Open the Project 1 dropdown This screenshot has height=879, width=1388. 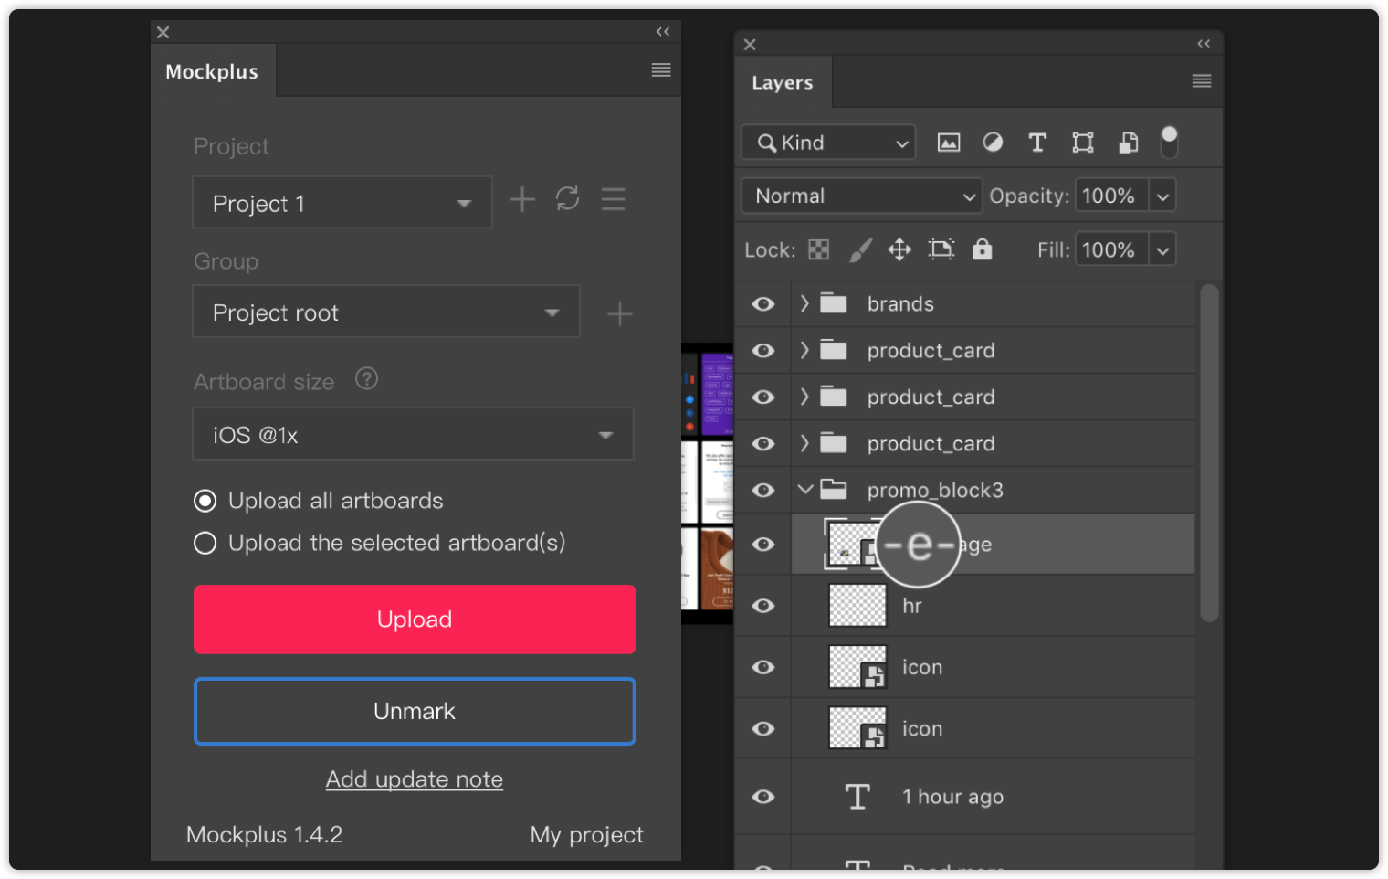pos(342,202)
